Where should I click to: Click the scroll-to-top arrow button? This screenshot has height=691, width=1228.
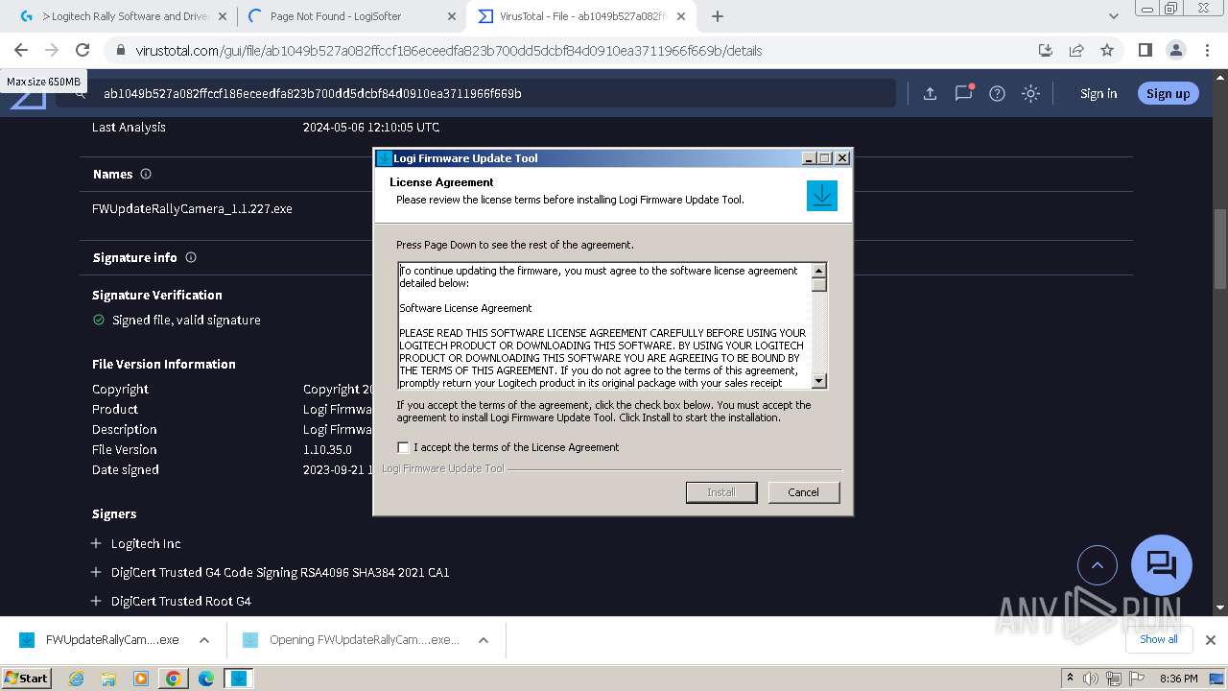1098,565
